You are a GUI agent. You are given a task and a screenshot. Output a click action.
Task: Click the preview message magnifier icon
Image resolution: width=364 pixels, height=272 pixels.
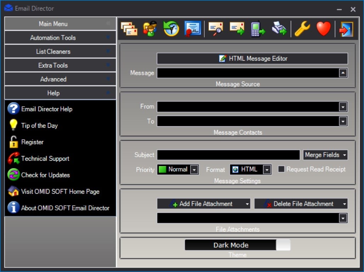[216, 29]
